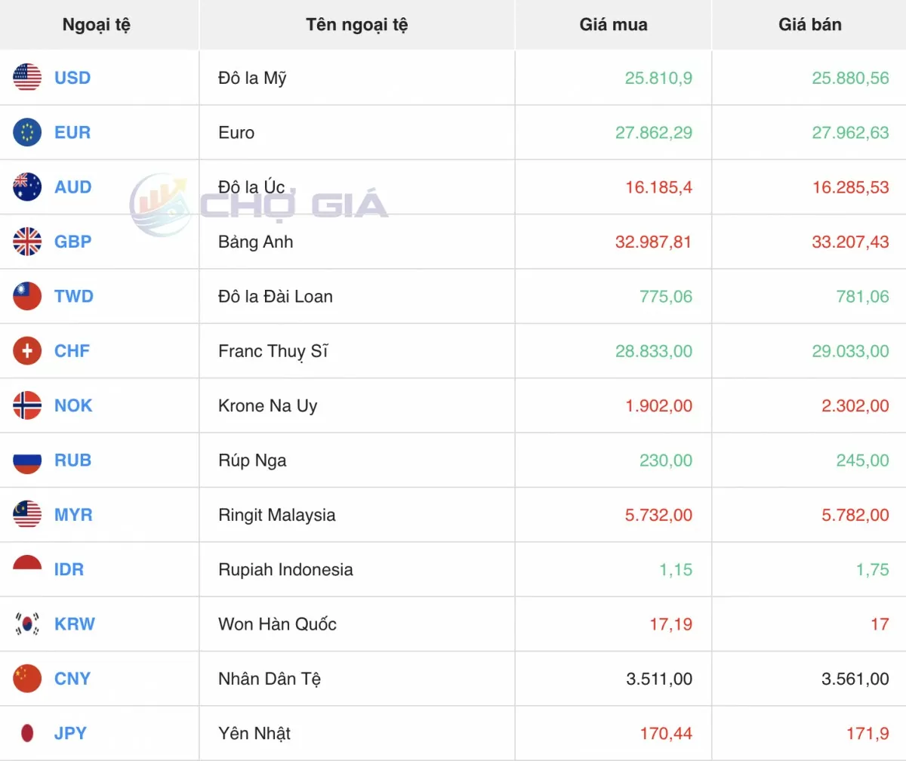Click the Chinese flag icon
906x761 pixels.
[x=27, y=679]
